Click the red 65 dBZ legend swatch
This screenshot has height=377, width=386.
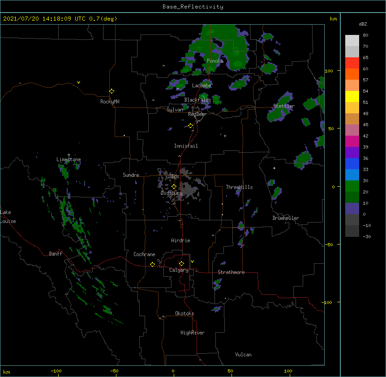point(352,63)
